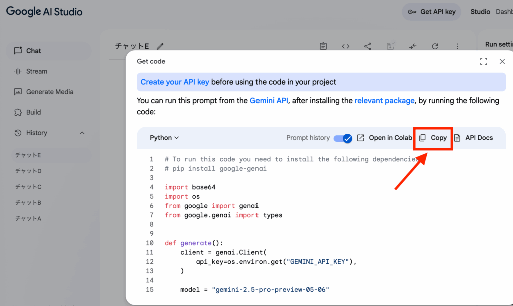Click code line def generate():

(194, 243)
